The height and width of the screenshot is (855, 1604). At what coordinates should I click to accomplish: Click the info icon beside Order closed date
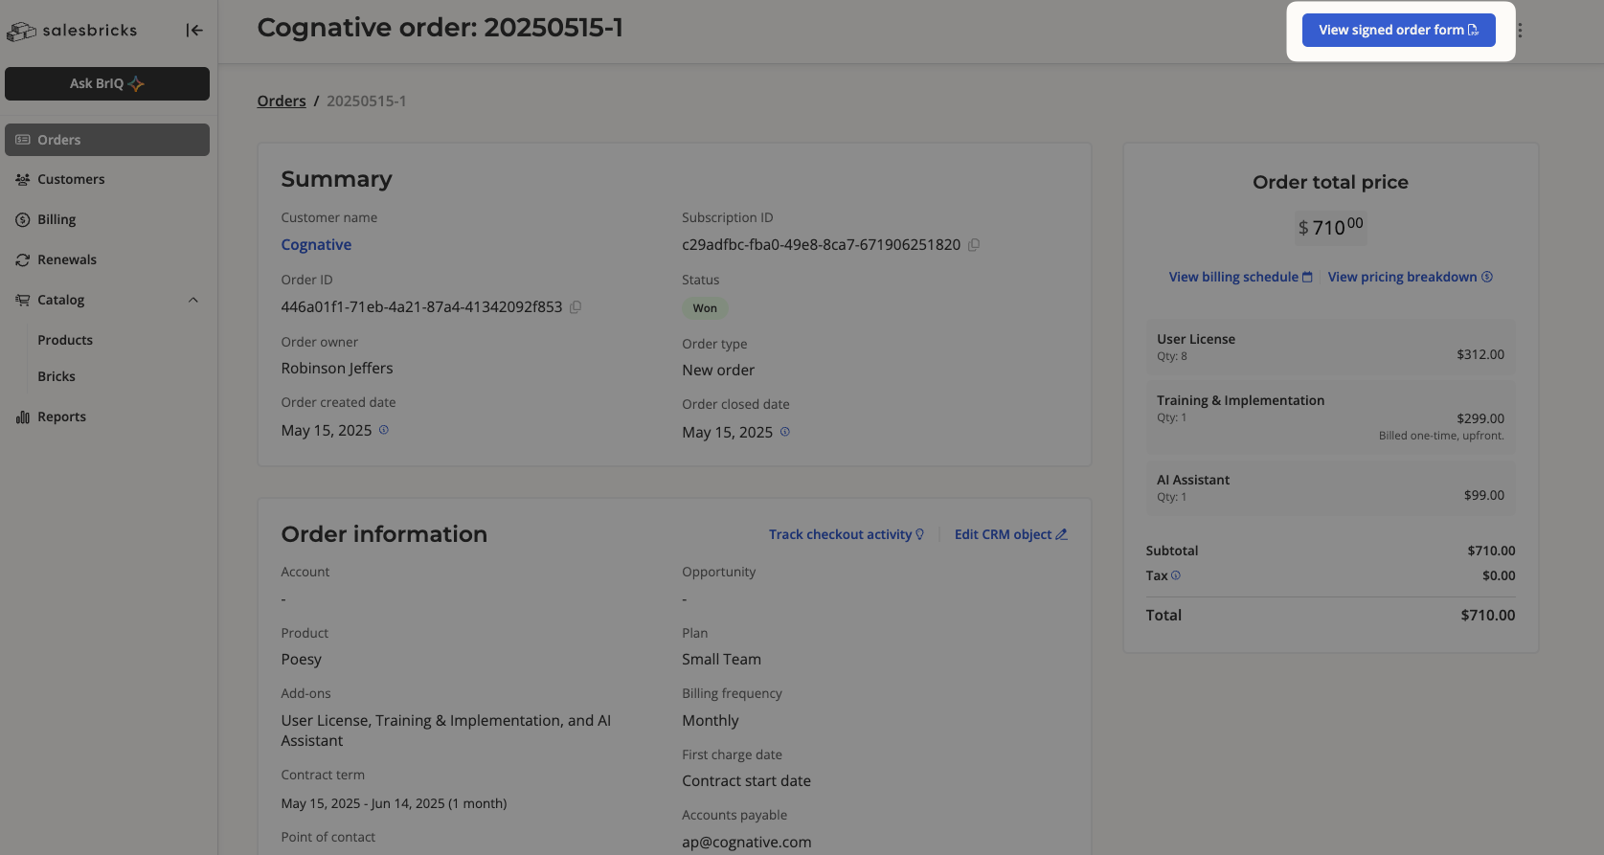785,432
